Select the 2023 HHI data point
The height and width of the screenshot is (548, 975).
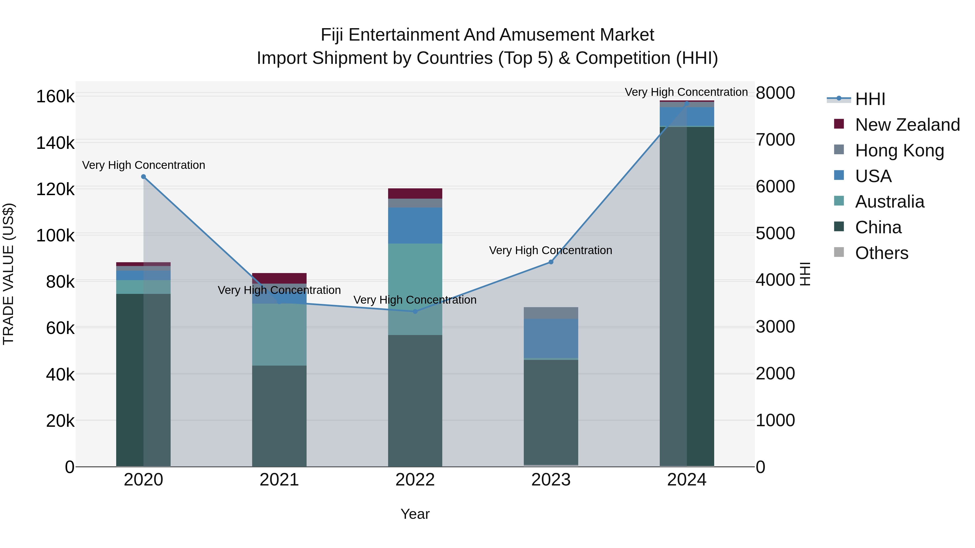click(551, 262)
